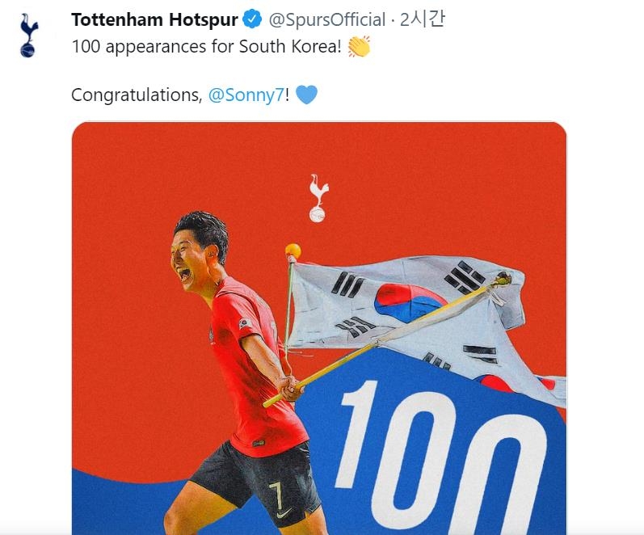644x535 pixels.
Task: Click the orange ball atop the flagpole
Action: tap(293, 251)
